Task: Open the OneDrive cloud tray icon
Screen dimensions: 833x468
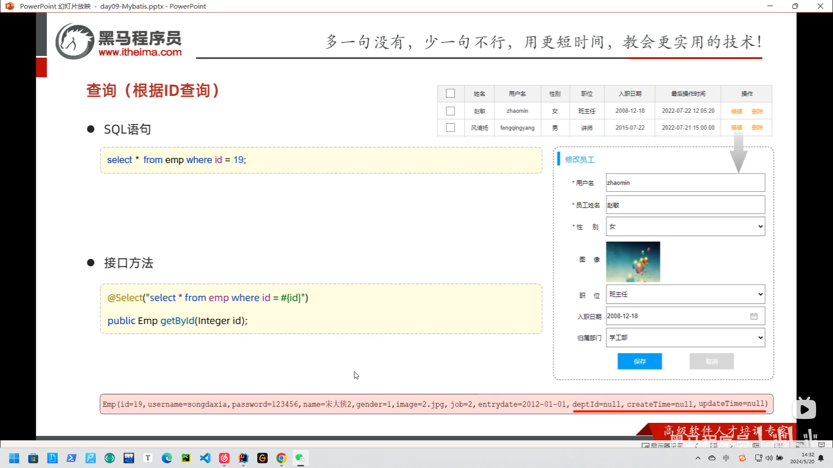Action: [x=712, y=458]
